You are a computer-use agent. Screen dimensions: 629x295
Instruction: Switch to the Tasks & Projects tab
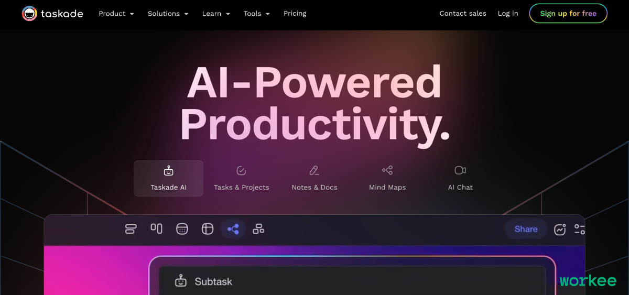pos(242,179)
